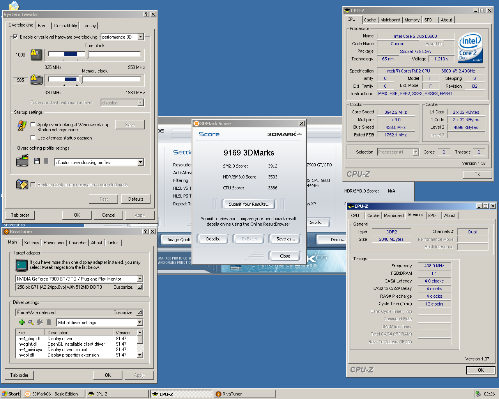Click the Version column header

[x=125, y=332]
